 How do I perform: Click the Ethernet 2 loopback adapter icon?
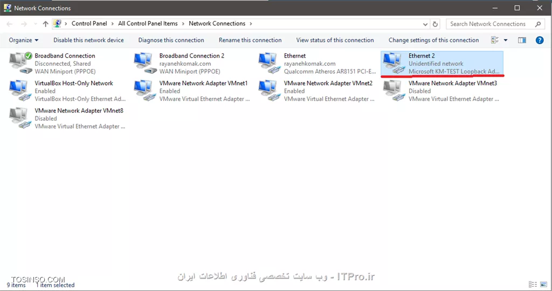click(395, 63)
